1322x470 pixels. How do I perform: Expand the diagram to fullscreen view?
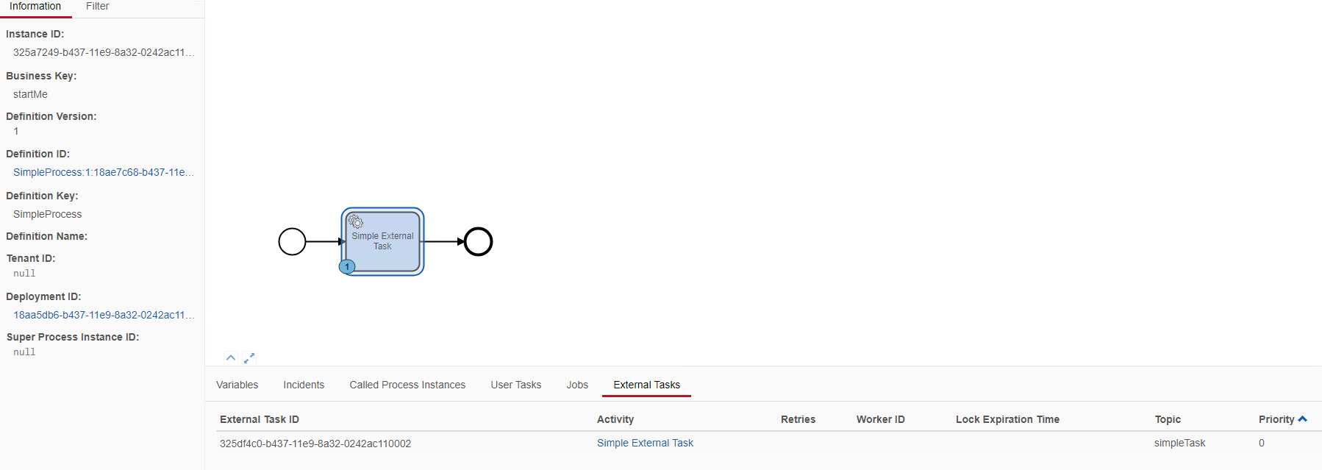tap(249, 357)
